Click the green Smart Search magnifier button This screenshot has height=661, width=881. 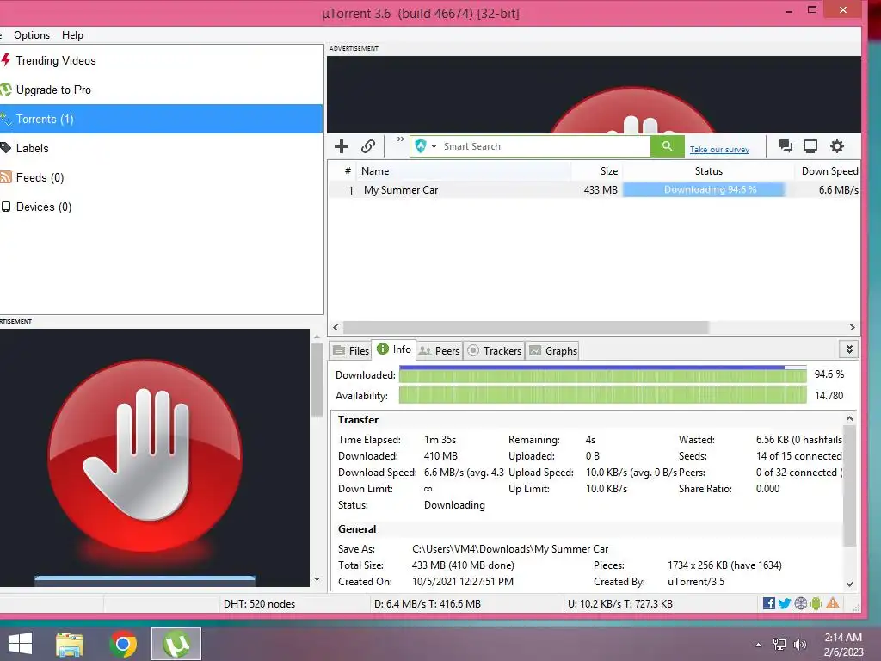click(667, 146)
